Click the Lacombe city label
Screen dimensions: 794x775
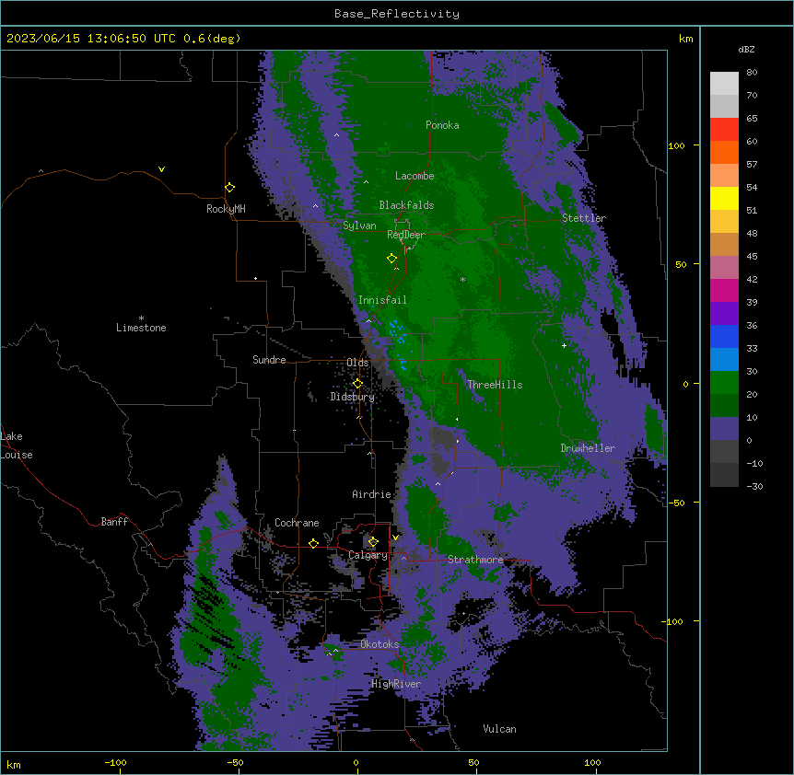[415, 176]
